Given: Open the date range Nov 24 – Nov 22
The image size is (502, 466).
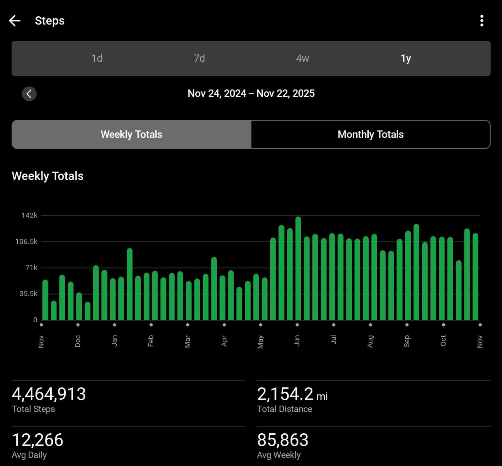Looking at the screenshot, I should [251, 94].
